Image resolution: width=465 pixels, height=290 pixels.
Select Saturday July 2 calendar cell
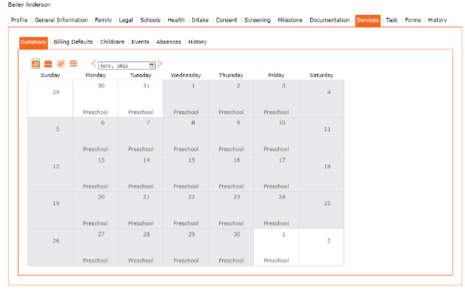pyautogui.click(x=321, y=247)
